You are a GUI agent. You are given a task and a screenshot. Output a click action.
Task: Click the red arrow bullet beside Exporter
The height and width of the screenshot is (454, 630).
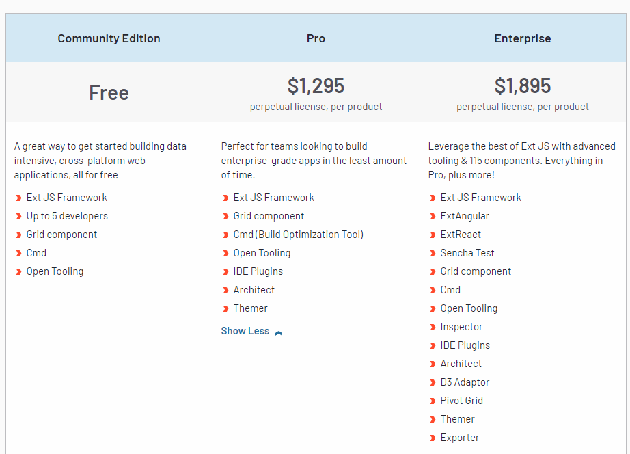433,438
